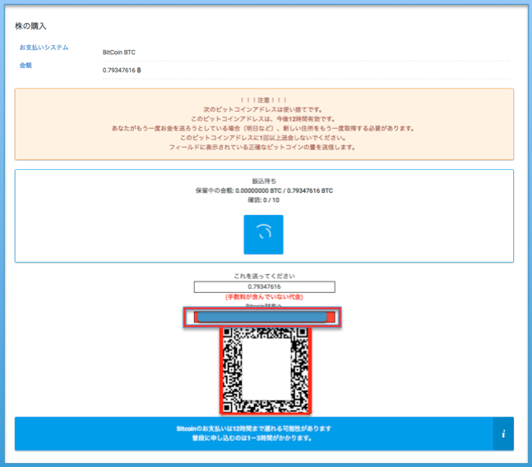Click the 普段に申し込むのは1−3時間 line
The height and width of the screenshot is (467, 532).
pyautogui.click(x=252, y=438)
